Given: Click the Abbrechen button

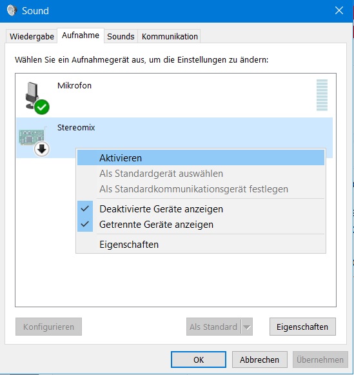Looking at the screenshot, I should pyautogui.click(x=260, y=360).
